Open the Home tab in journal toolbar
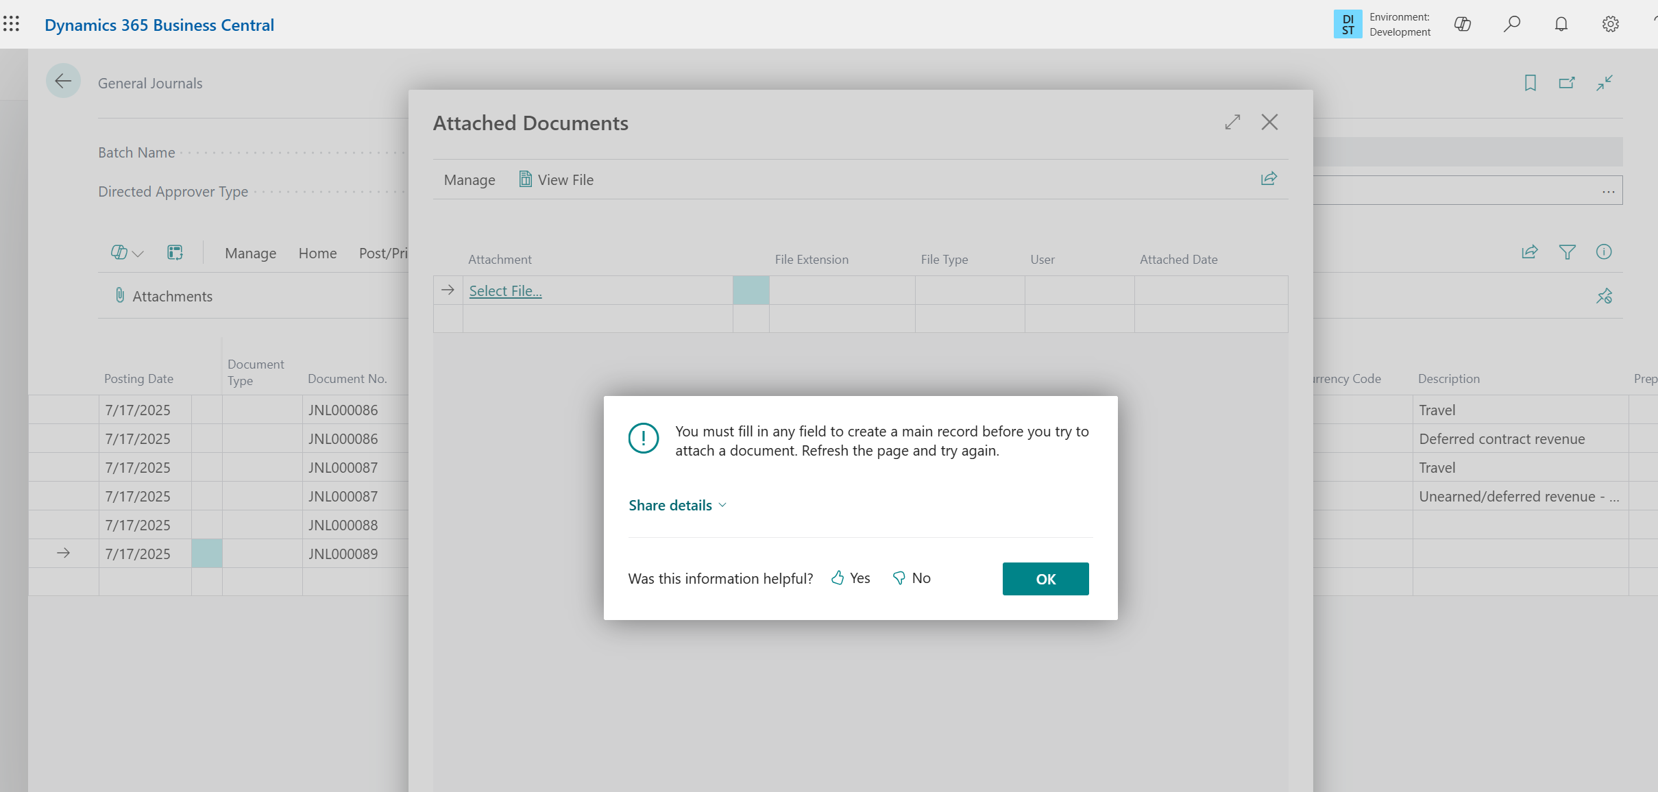 click(317, 253)
